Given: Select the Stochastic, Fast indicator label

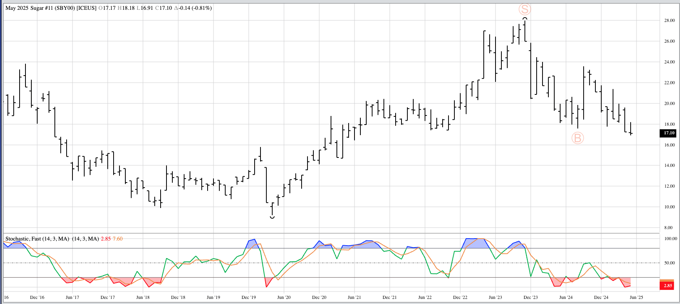Looking at the screenshot, I should [37, 239].
